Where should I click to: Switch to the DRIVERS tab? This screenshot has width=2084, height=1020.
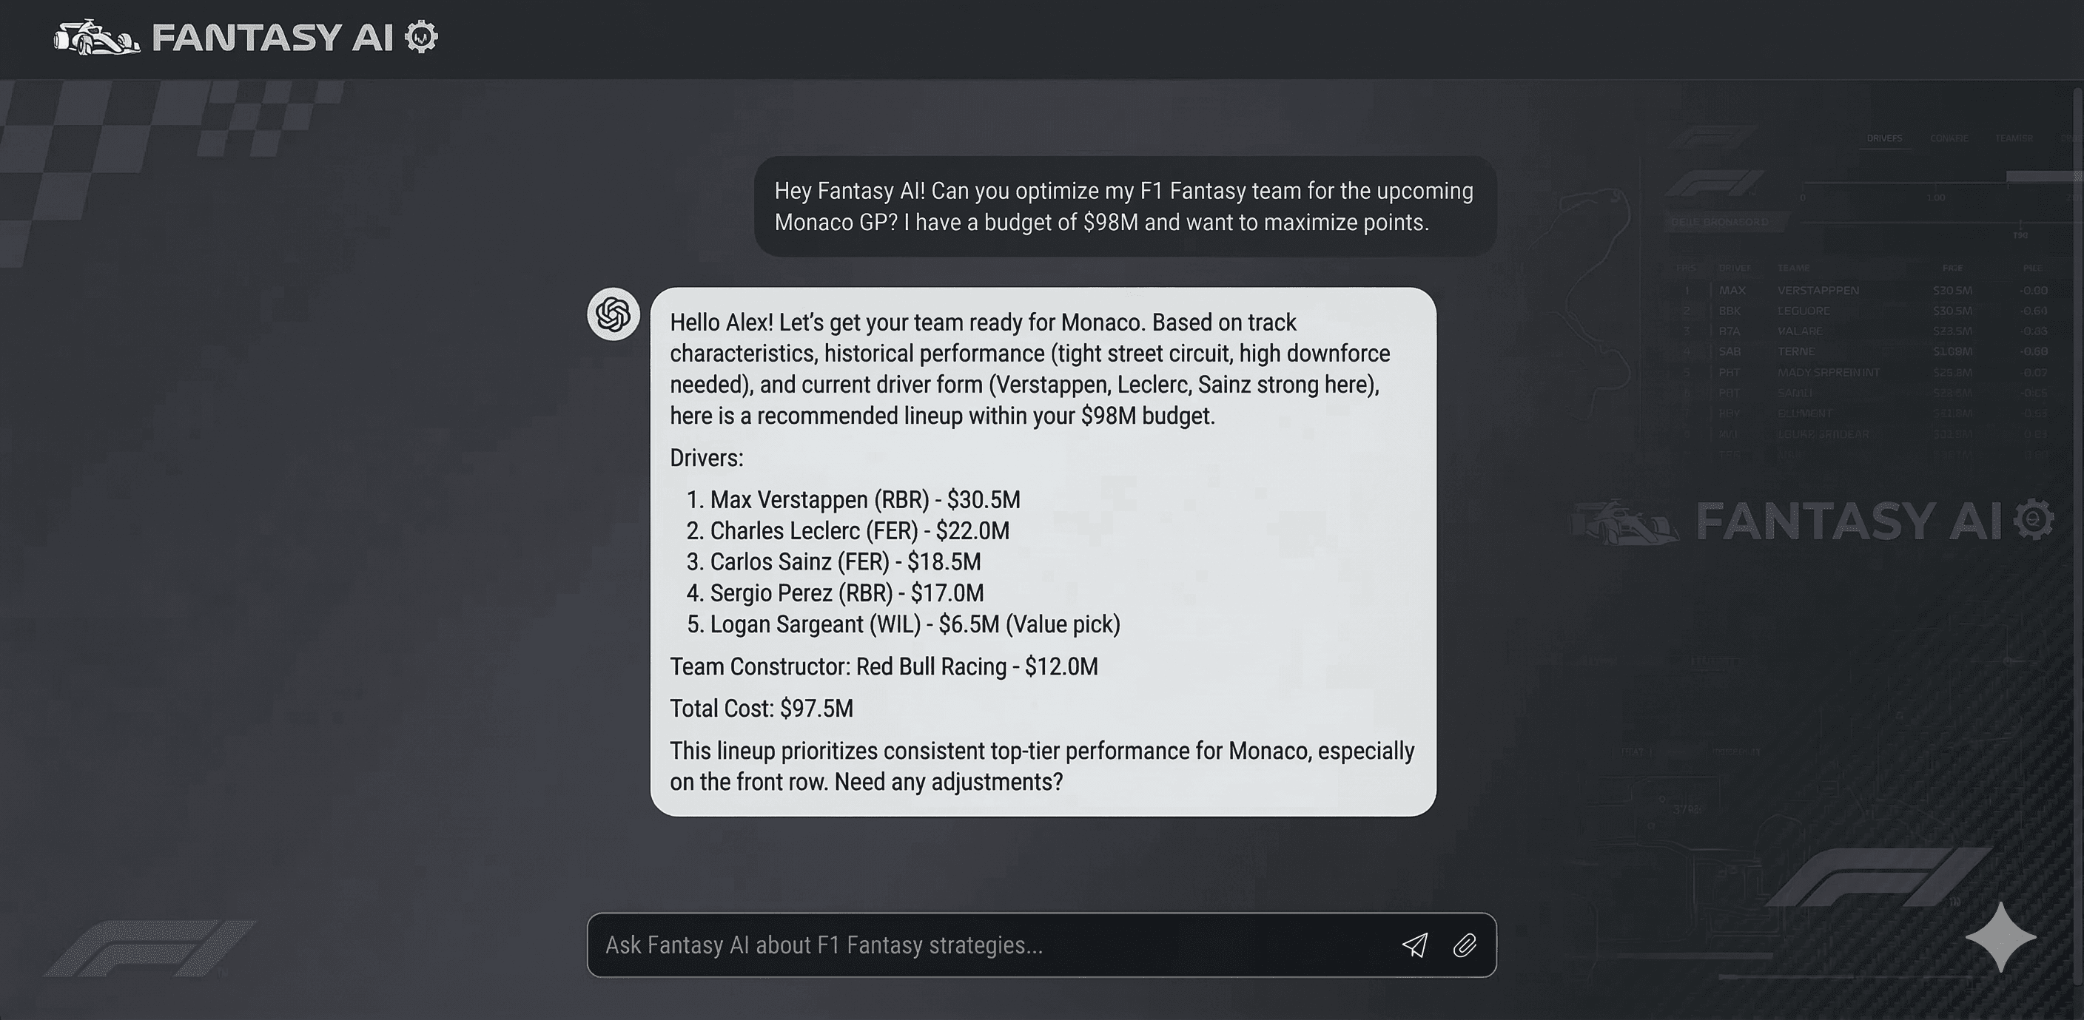click(x=1885, y=138)
